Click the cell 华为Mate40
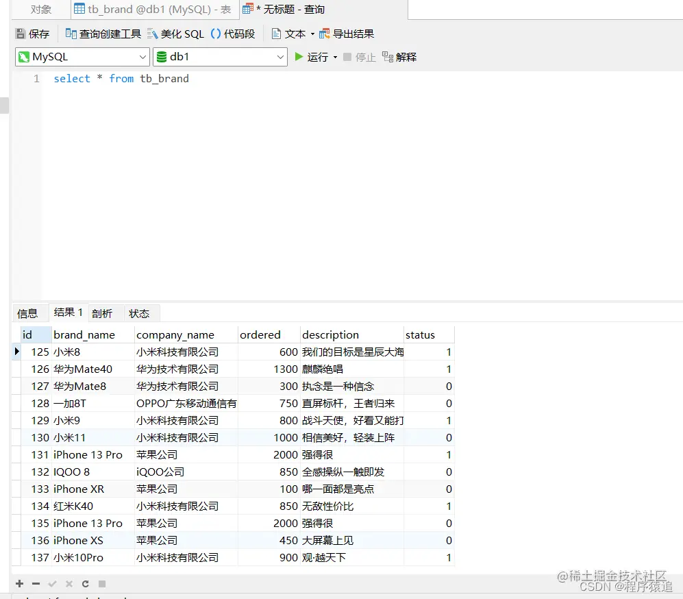The height and width of the screenshot is (599, 683). 92,369
